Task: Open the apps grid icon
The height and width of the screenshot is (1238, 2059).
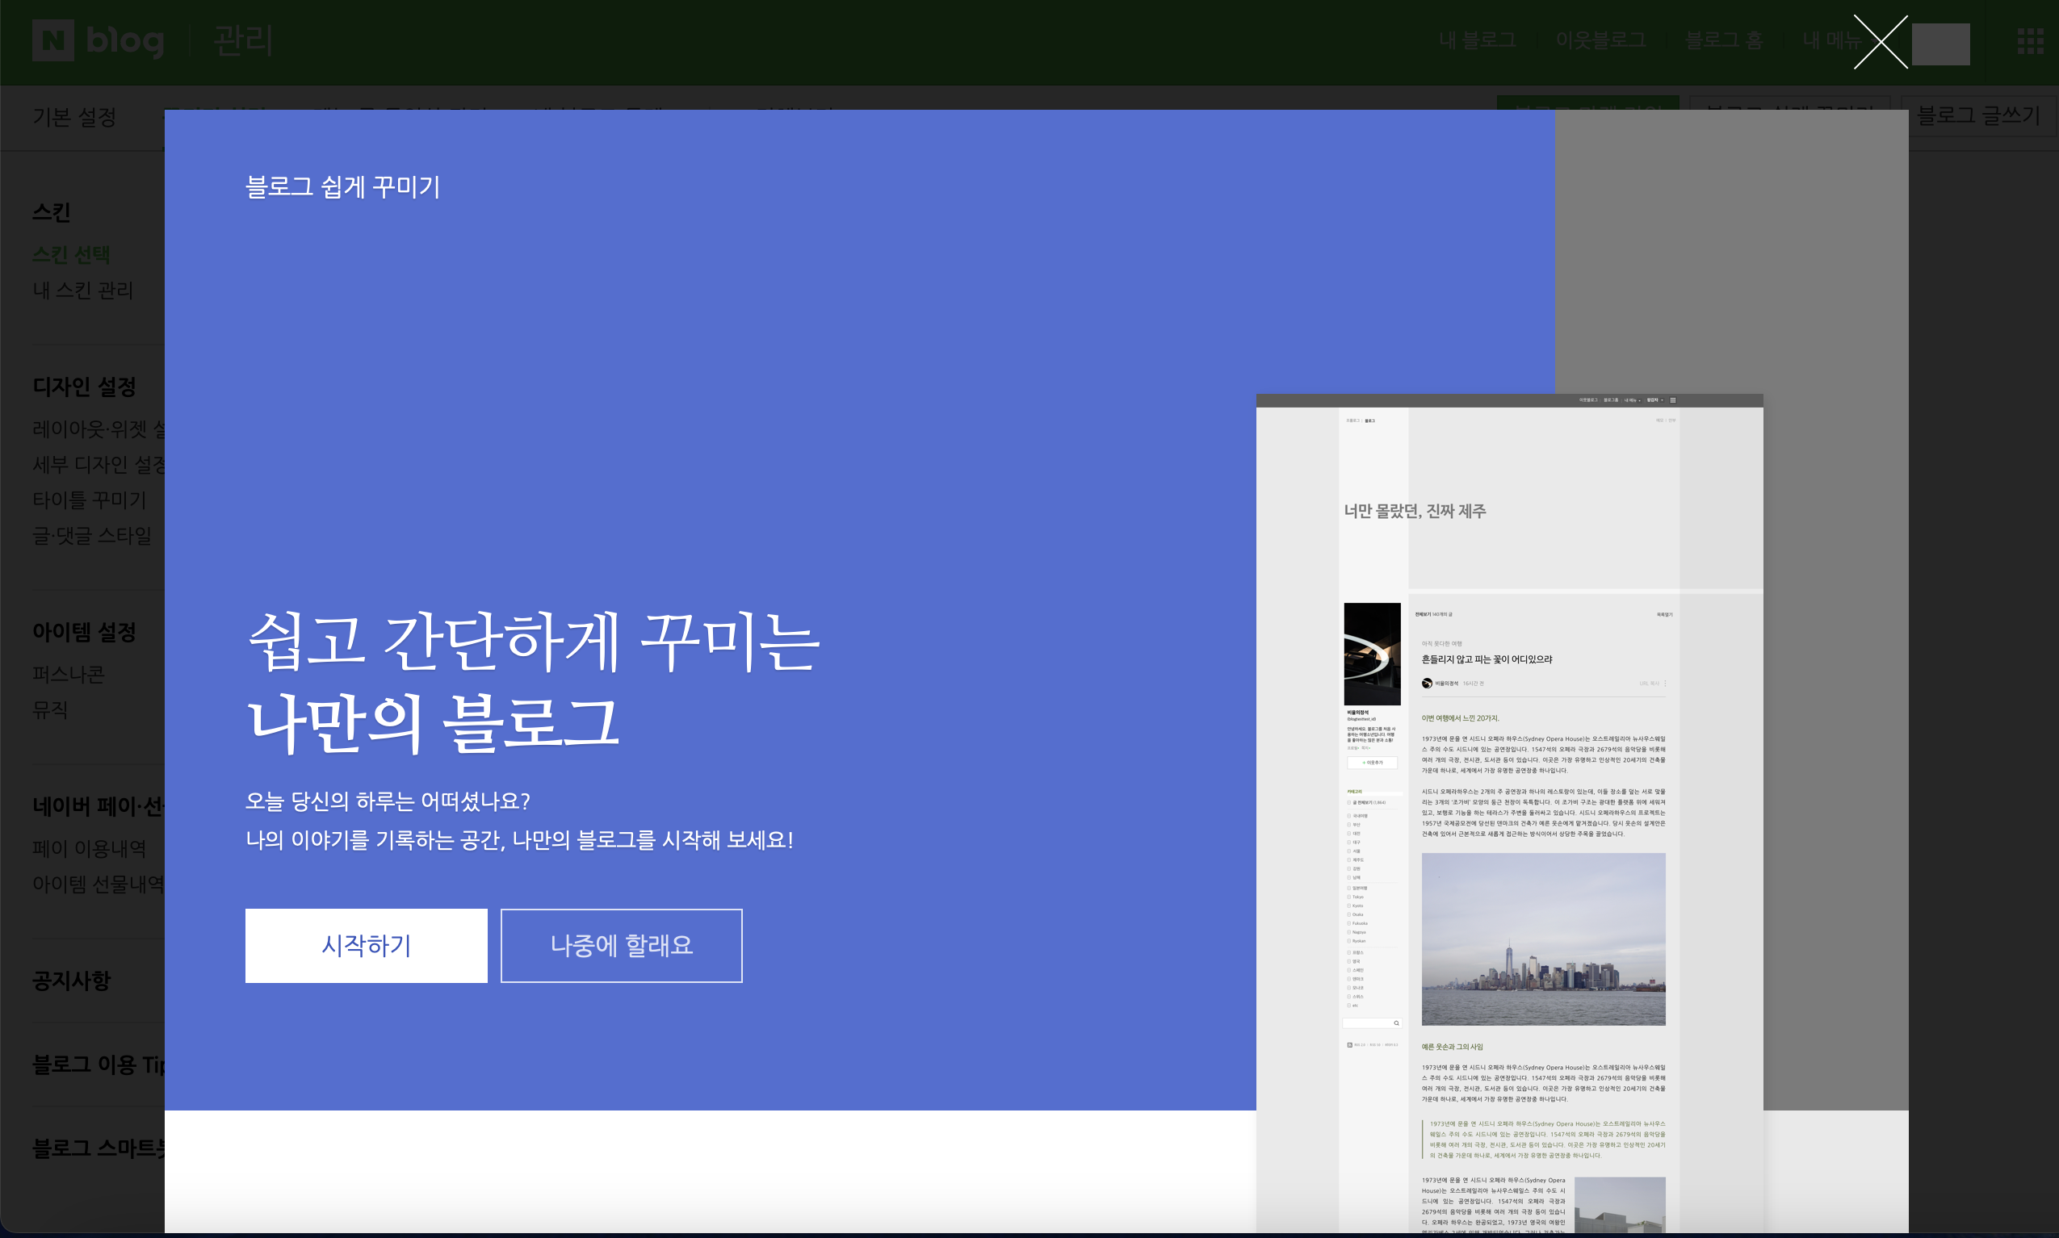Action: (2030, 41)
